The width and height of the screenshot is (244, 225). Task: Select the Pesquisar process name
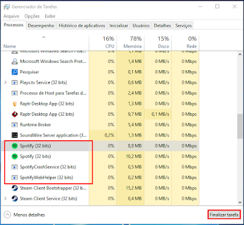(x=29, y=72)
